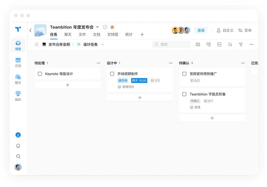Click the project cover thumbnail
Viewport: 267px width, 187px height.
click(x=40, y=30)
